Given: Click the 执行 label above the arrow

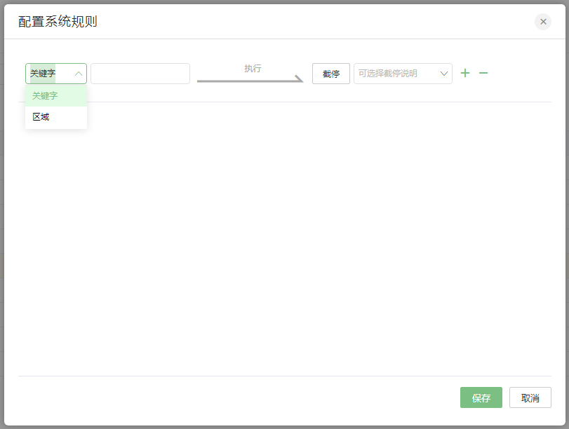Looking at the screenshot, I should [253, 68].
